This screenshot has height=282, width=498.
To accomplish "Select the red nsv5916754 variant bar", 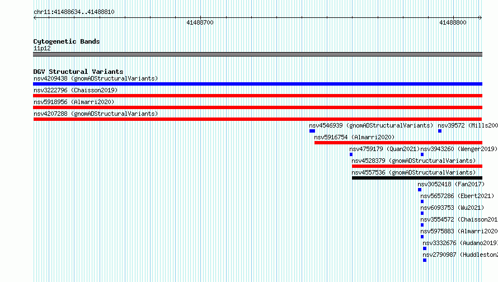I will click(x=398, y=143).
